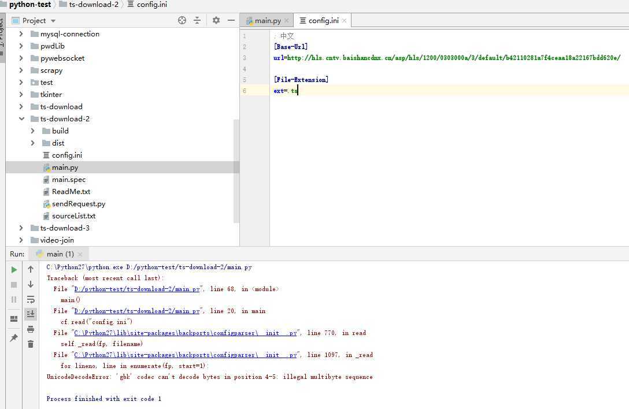
Task: Expand the ts-download folder
Action: (x=21, y=107)
